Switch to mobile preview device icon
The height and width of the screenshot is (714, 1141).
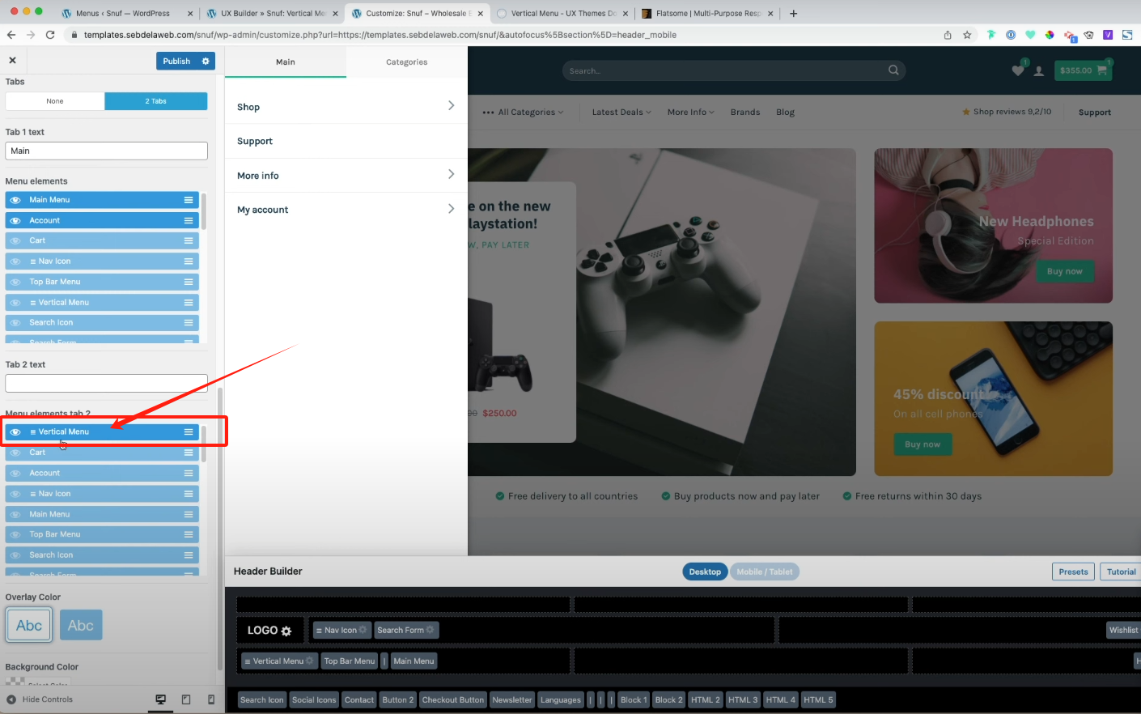(x=211, y=699)
